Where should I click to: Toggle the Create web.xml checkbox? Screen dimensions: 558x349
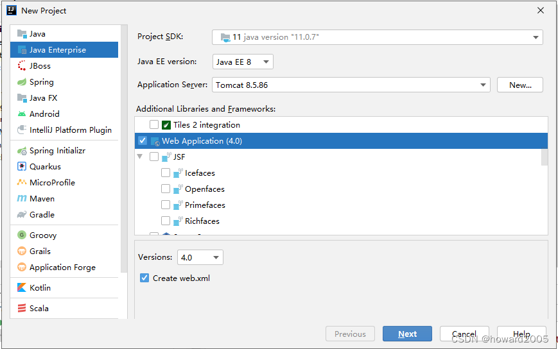[144, 278]
